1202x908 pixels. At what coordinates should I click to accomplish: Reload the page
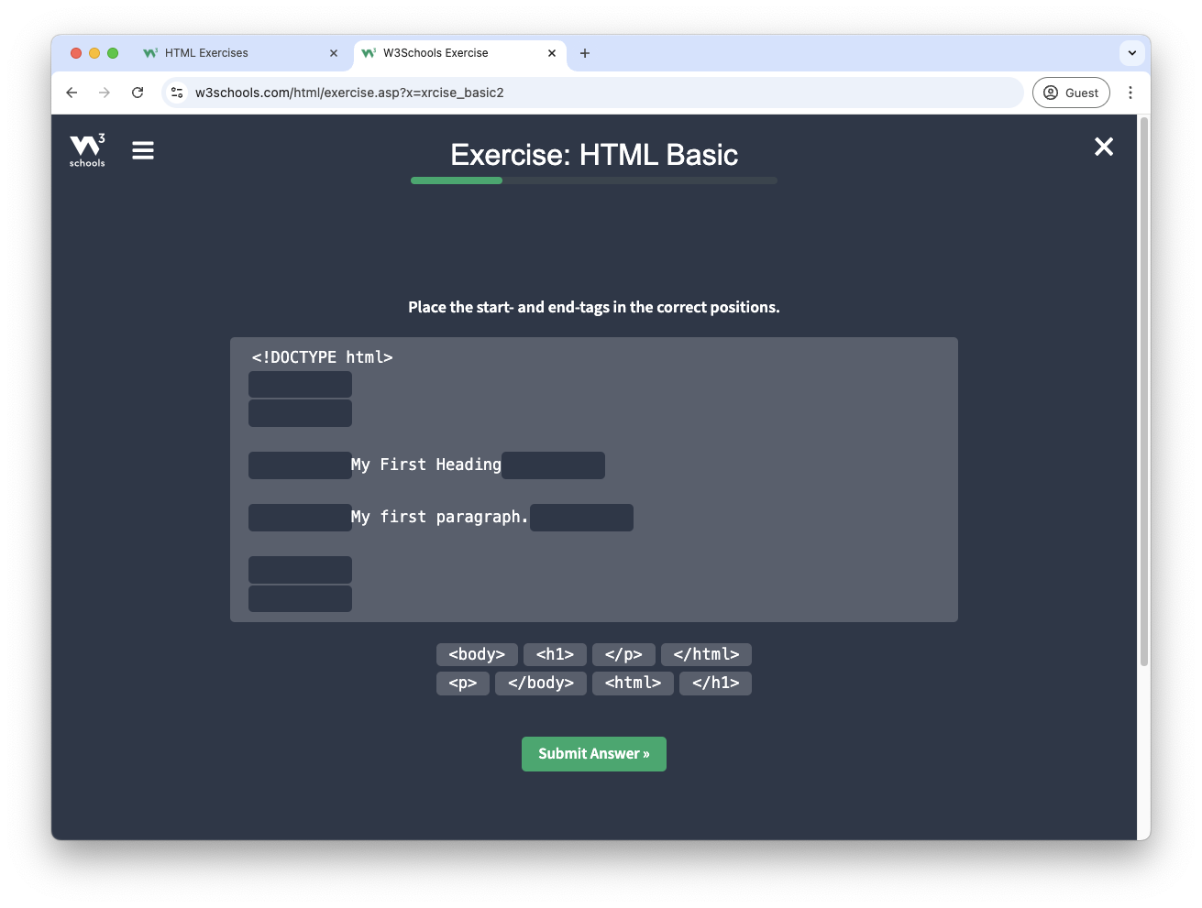[x=138, y=93]
